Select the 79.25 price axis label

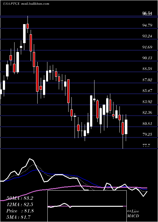(x=147, y=134)
